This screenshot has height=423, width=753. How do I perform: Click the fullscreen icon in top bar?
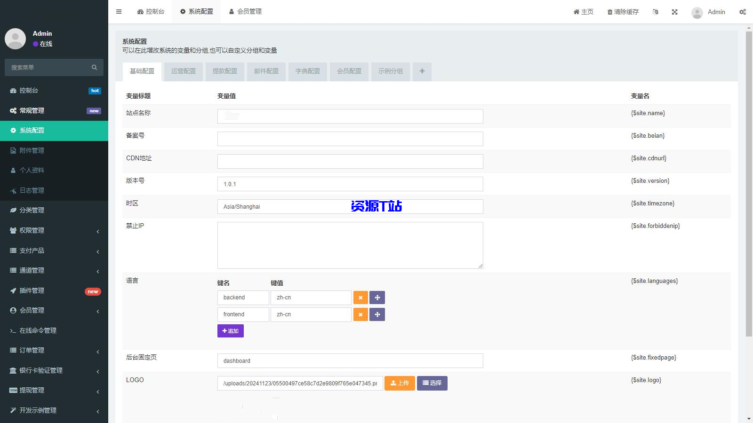coord(674,12)
